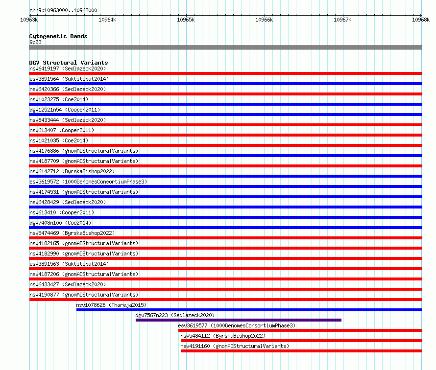The height and width of the screenshot is (370, 436).
Task: Click the 10967k ruler tick label
Action: pyautogui.click(x=342, y=20)
